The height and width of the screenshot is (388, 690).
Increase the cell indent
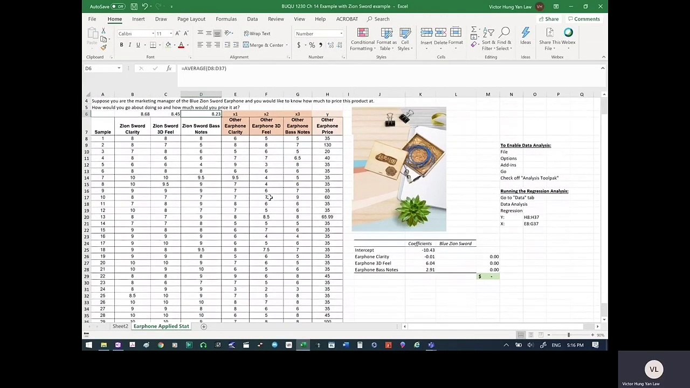coord(236,45)
